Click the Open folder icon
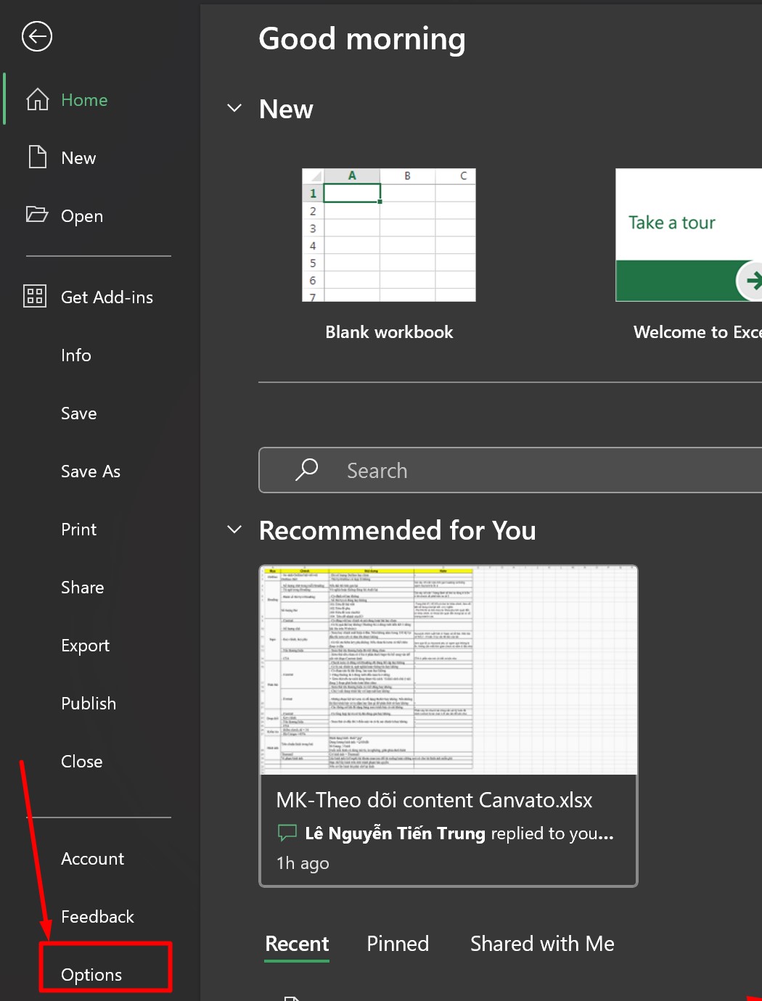The image size is (762, 1001). tap(37, 215)
